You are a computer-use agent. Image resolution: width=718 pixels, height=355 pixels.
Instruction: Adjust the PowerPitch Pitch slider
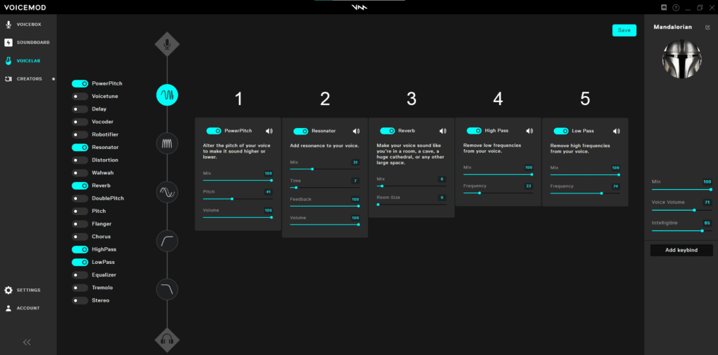tap(238, 199)
